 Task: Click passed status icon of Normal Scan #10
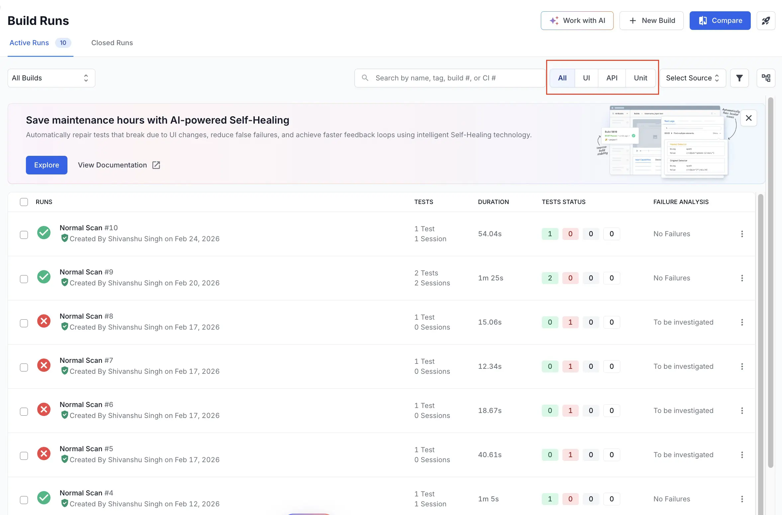[44, 233]
